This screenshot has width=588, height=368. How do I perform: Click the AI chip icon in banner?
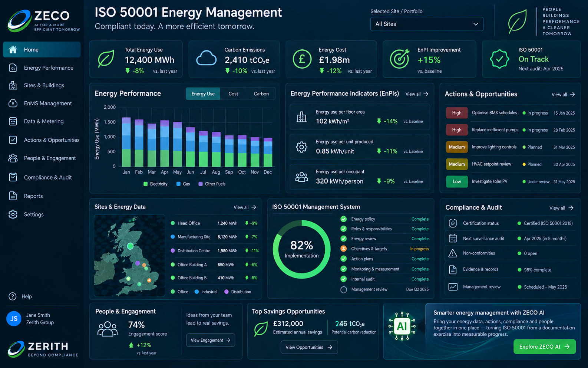tap(402, 326)
